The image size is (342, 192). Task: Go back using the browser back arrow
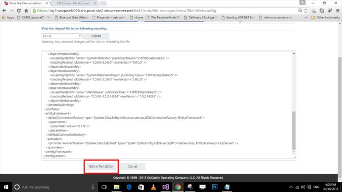(4, 11)
